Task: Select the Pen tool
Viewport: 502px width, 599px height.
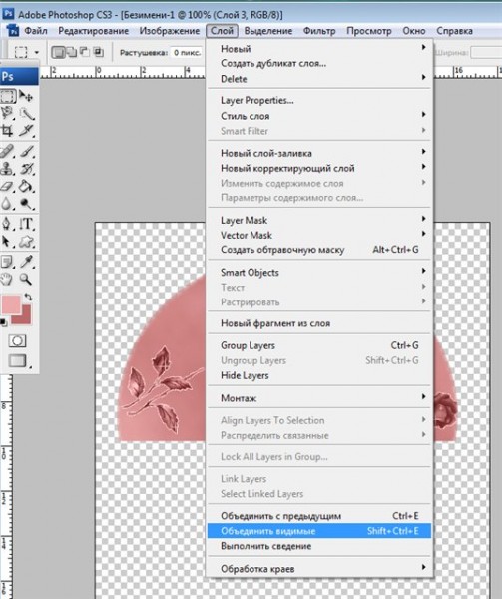Action: click(x=8, y=224)
